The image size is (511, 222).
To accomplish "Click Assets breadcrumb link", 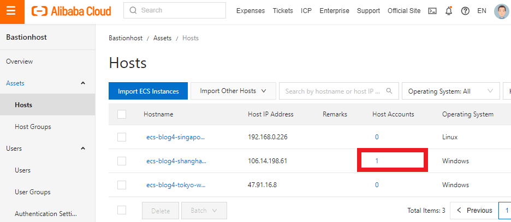I will 162,38.
